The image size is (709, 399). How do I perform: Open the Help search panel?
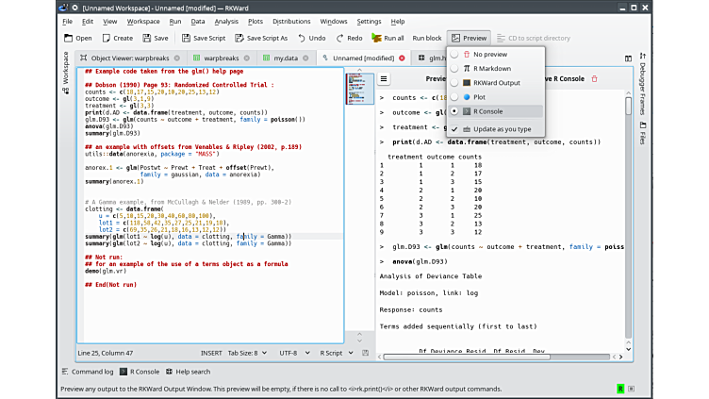tap(189, 372)
